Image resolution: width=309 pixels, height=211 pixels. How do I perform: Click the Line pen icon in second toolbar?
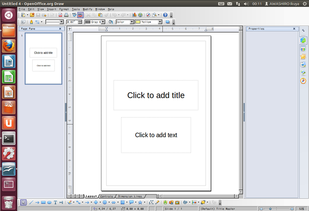coord(31,22)
